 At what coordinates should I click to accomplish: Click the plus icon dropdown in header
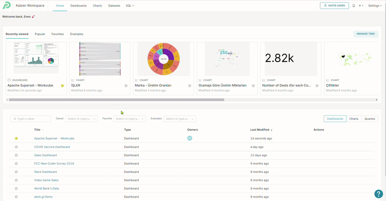[x=361, y=6]
